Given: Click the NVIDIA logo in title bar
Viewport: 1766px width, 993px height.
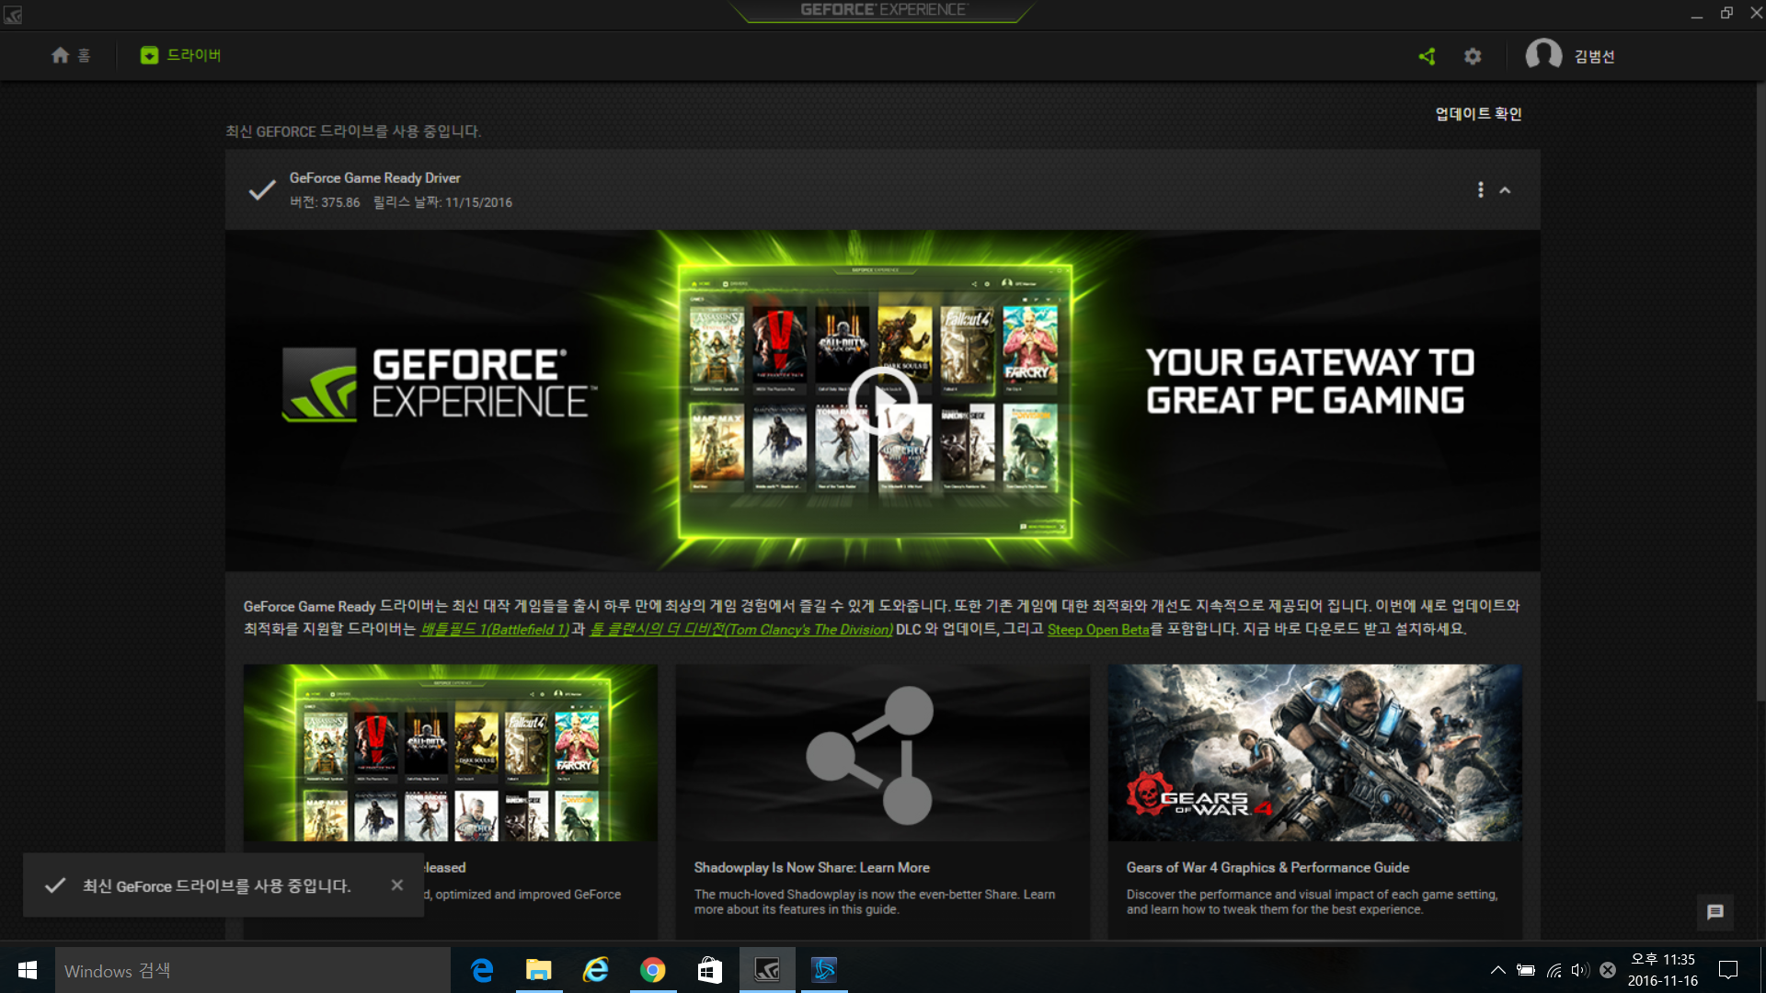Looking at the screenshot, I should pyautogui.click(x=13, y=15).
